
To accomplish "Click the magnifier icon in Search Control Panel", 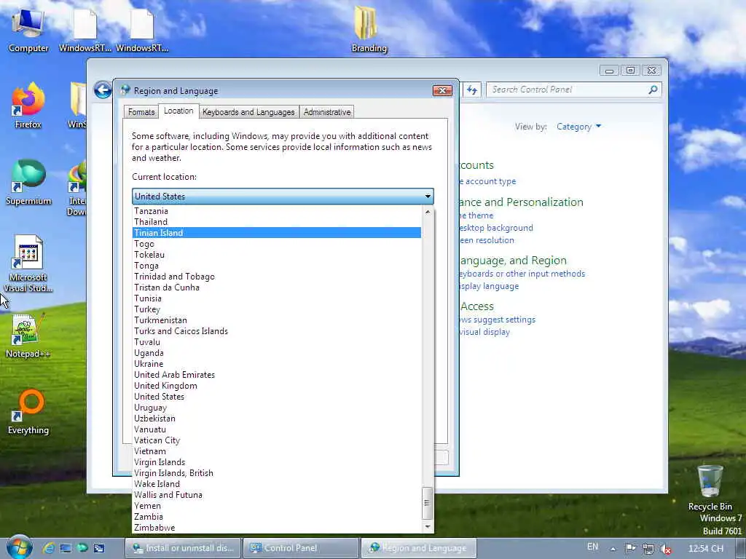I will (653, 90).
